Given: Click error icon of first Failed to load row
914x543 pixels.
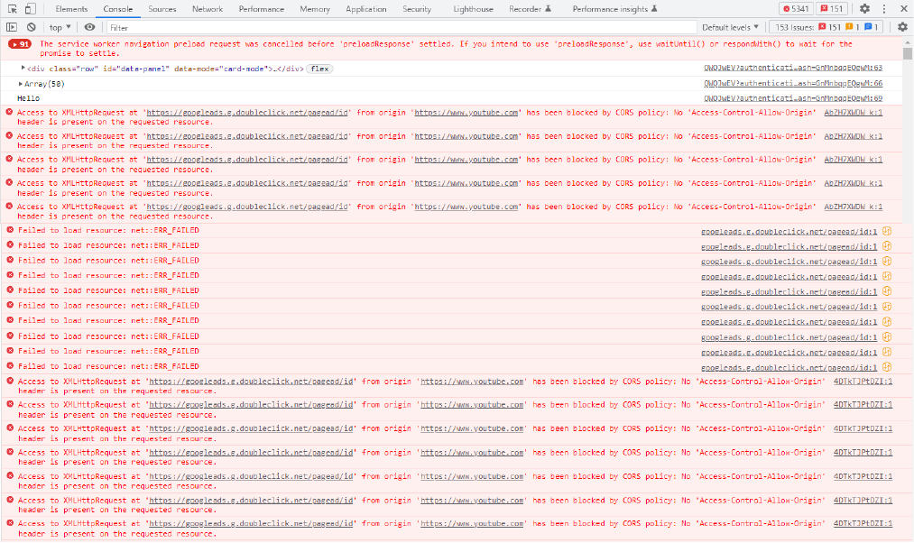Looking at the screenshot, I should (10, 230).
